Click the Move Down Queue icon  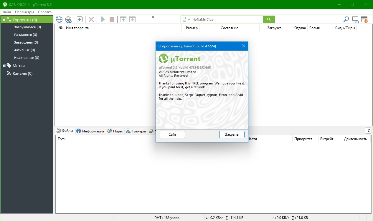(x=133, y=19)
